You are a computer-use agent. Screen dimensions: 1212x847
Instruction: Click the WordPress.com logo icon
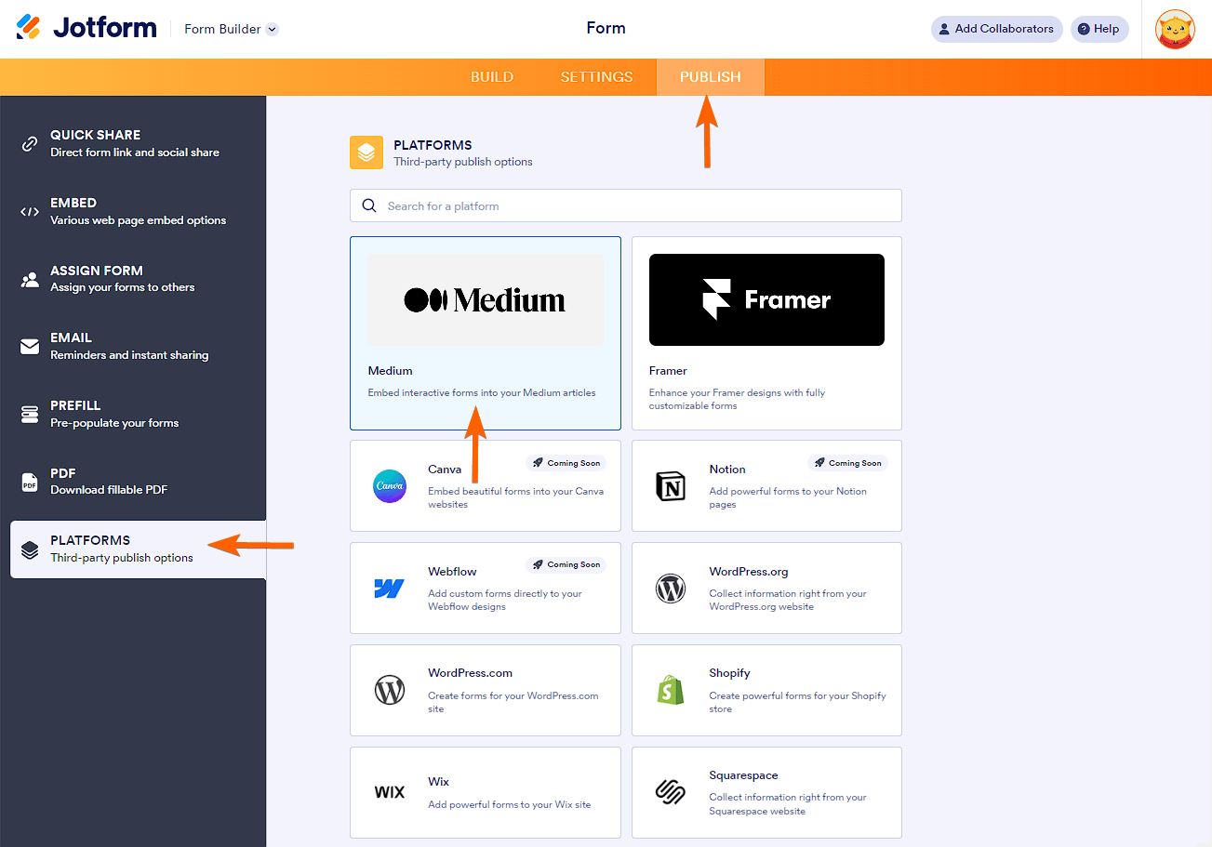[390, 691]
